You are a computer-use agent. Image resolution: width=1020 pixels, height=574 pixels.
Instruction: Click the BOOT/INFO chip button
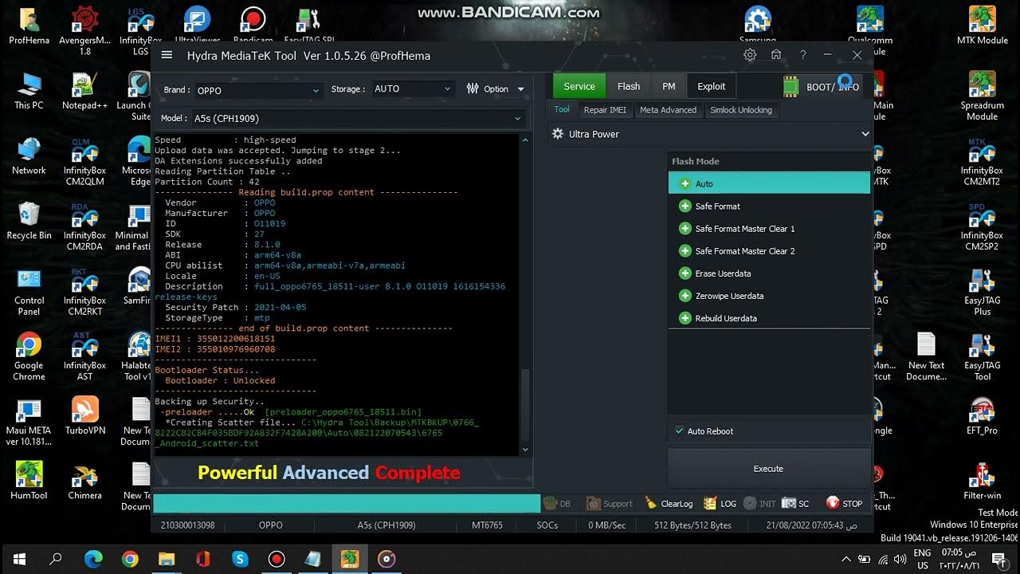821,86
